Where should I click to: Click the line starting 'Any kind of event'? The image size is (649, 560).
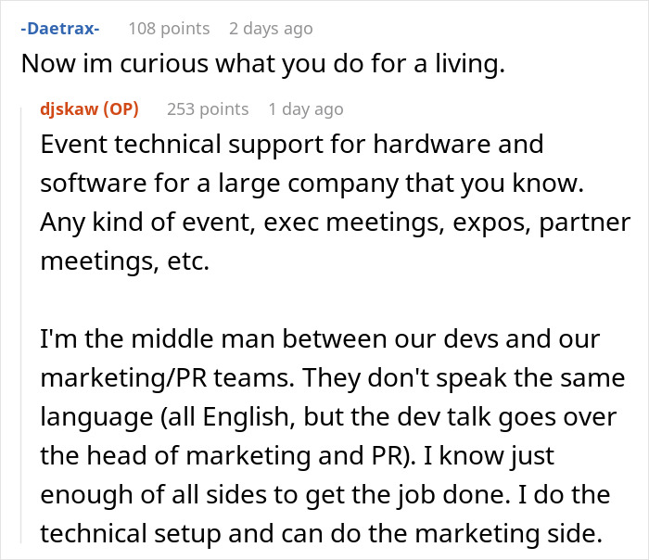336,223
